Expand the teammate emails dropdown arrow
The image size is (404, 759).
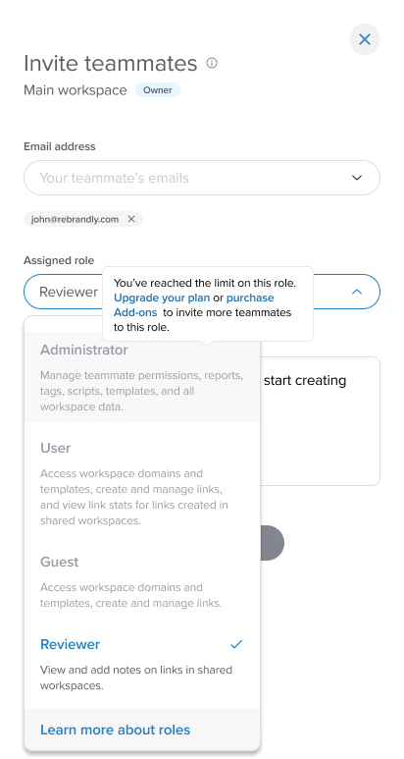tap(357, 178)
